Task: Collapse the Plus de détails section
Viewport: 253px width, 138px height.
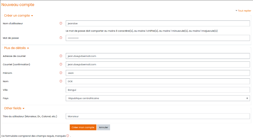Action: pyautogui.click(x=16, y=48)
